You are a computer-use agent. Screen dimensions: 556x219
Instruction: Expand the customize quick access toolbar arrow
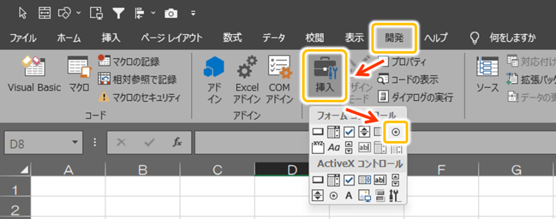tap(193, 12)
